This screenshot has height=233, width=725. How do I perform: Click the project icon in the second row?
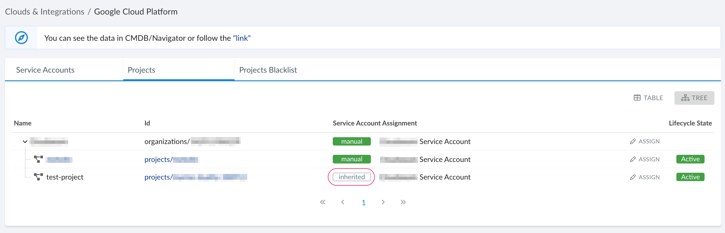point(38,159)
